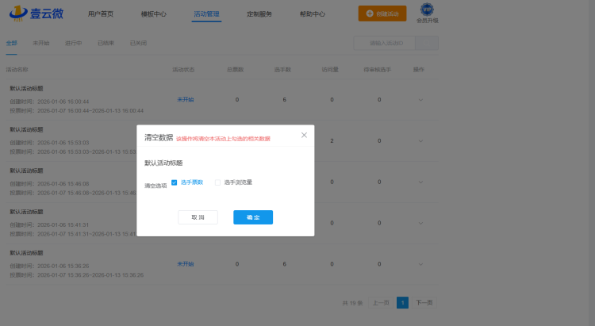Click the activity search input field
Viewport: 595px width, 326px height.
(x=384, y=43)
